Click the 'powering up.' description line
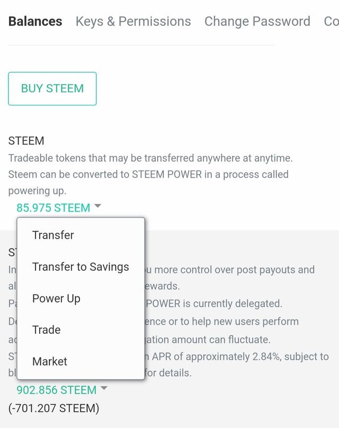Viewport: 339px width, 428px height. [x=37, y=191]
